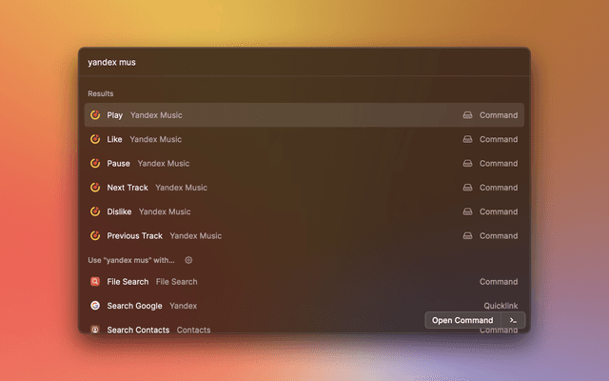Click the gear icon for fallback commands

188,260
